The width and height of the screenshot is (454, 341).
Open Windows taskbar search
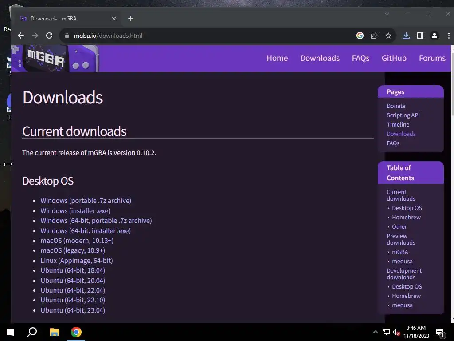tap(32, 332)
